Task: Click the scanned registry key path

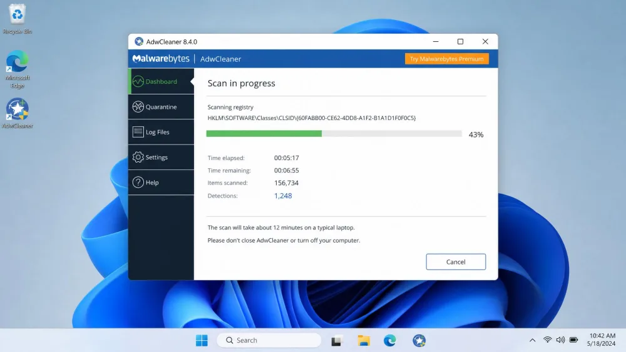Action: [x=311, y=118]
